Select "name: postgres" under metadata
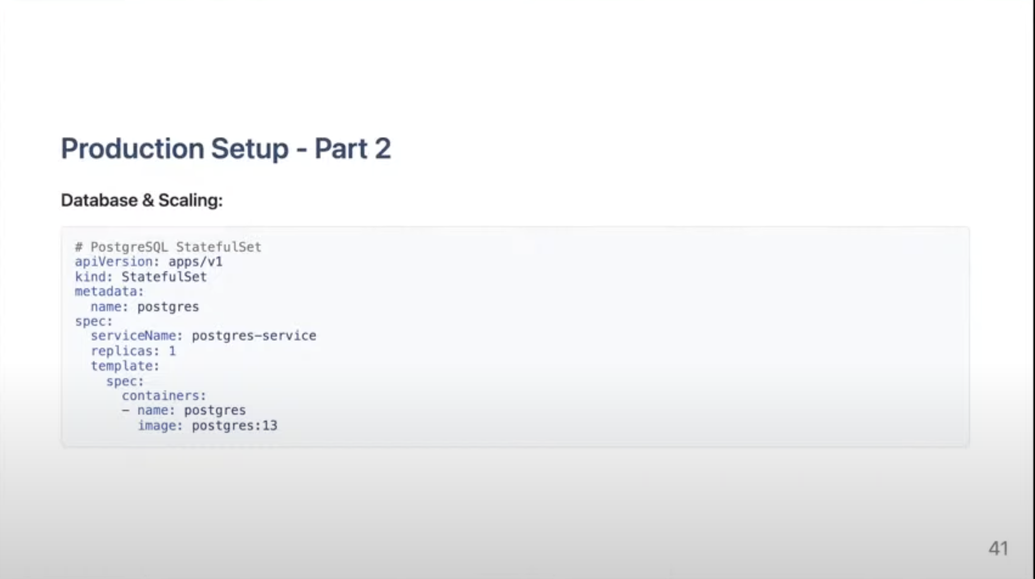1035x579 pixels. point(145,307)
